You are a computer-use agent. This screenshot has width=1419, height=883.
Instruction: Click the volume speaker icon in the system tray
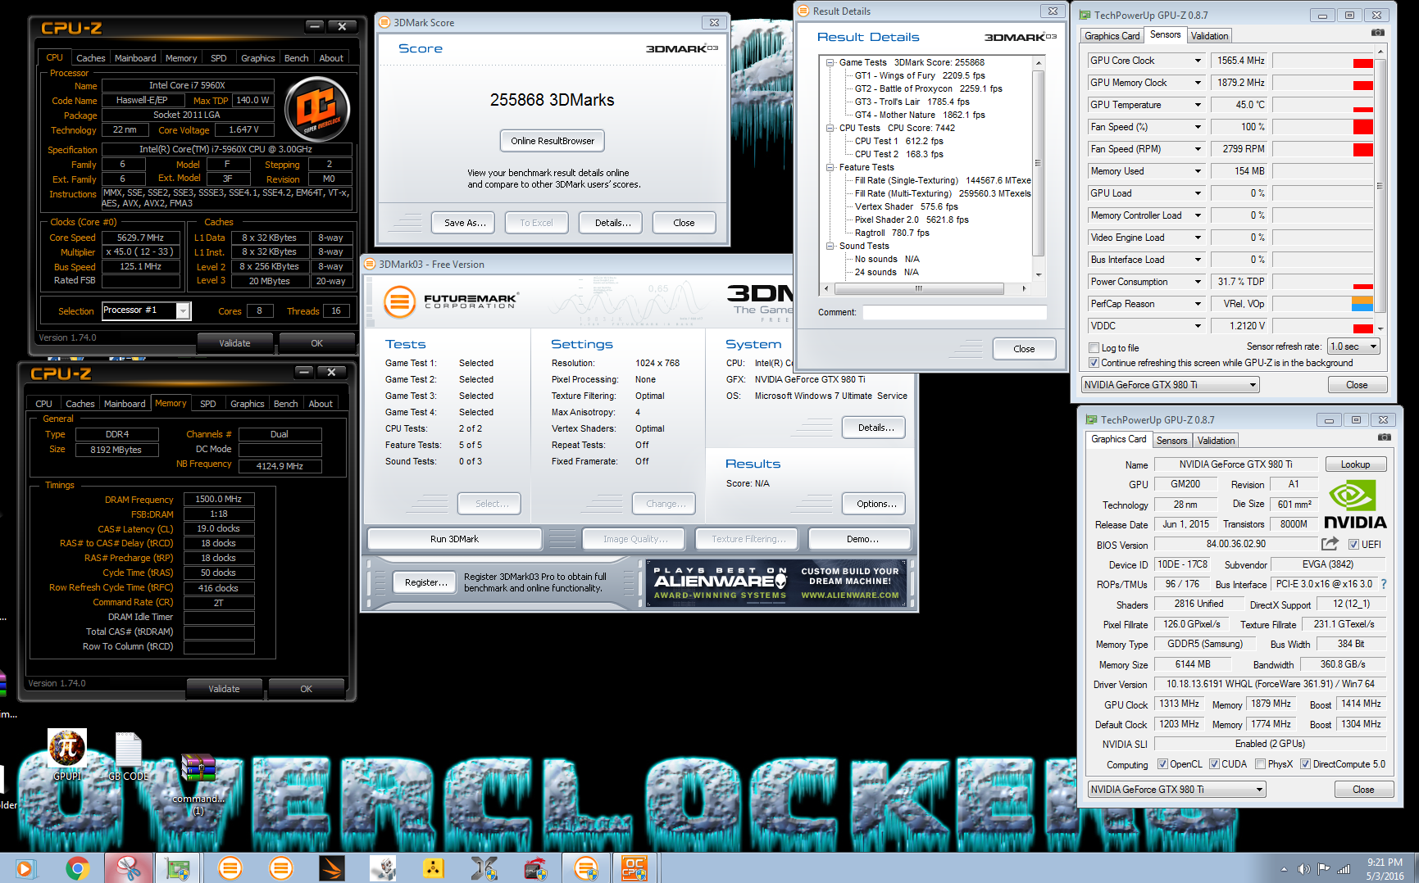pyautogui.click(x=1303, y=869)
